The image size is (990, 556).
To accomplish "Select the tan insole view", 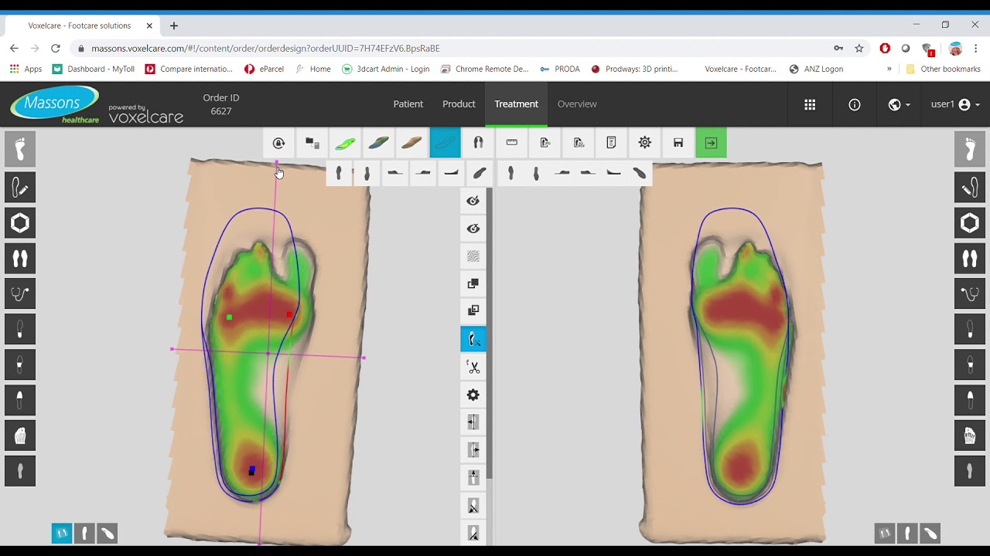I will click(x=412, y=143).
